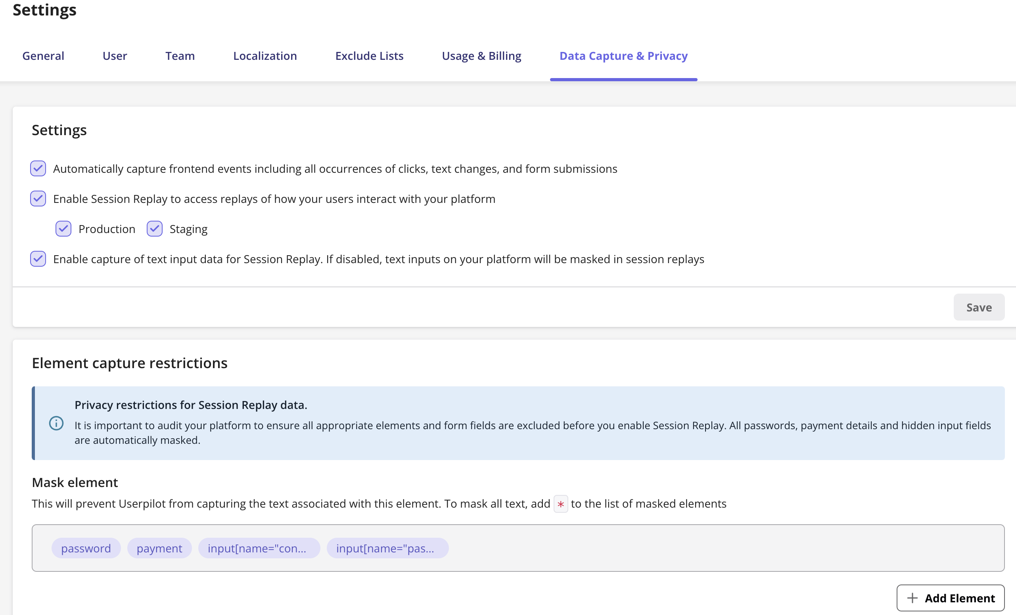This screenshot has height=615, width=1016.
Task: Toggle capture of text input data checkbox
Action: coord(38,259)
